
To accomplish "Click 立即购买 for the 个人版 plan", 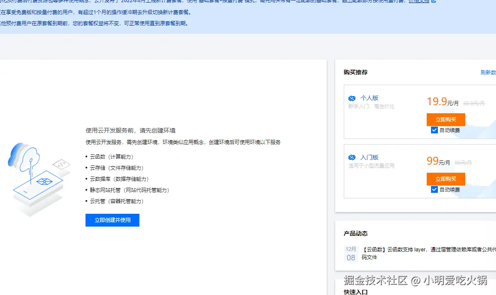I will [x=446, y=119].
